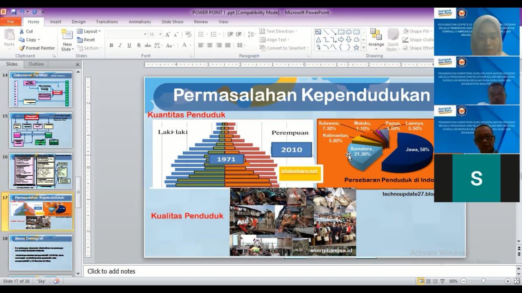Switch to the Insert ribbon tab
The image size is (522, 293).
click(x=55, y=22)
